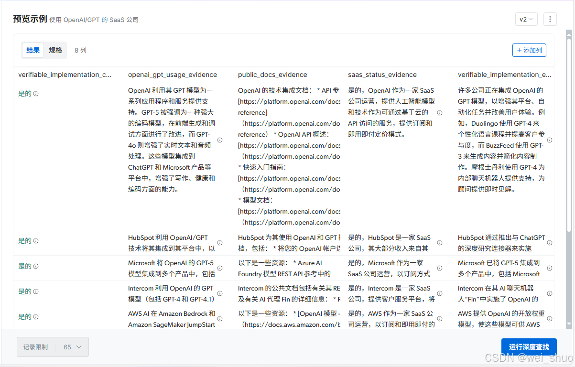
Task: Click 是的 value in the Microsoft row
Action: pos(25,266)
